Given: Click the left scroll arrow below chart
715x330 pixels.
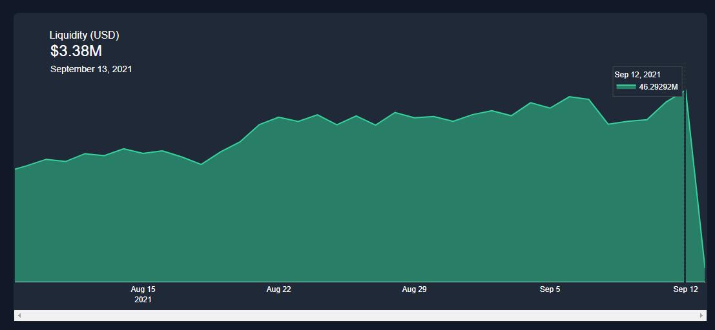Looking at the screenshot, I should coord(19,315).
